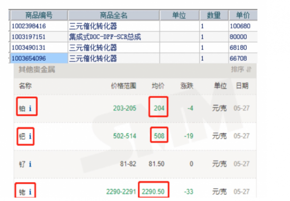Click the 铑 metal name
The width and height of the screenshot is (290, 201).
click(22, 192)
